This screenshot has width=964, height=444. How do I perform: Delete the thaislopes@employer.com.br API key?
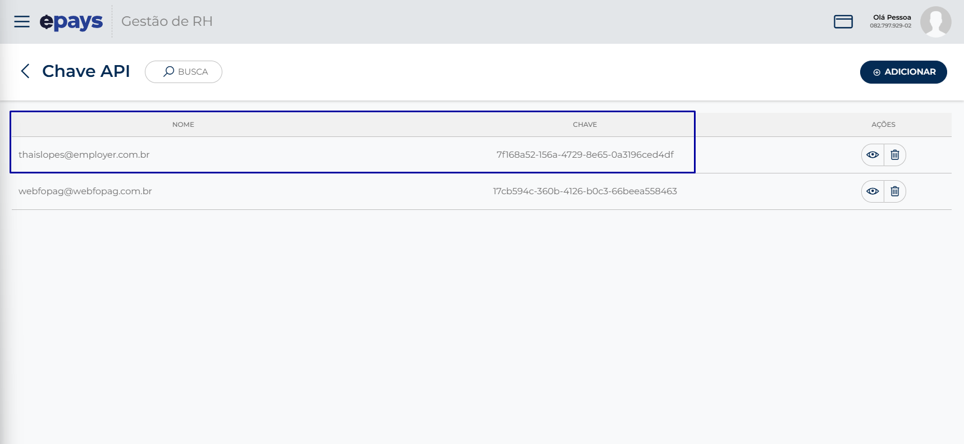click(895, 155)
